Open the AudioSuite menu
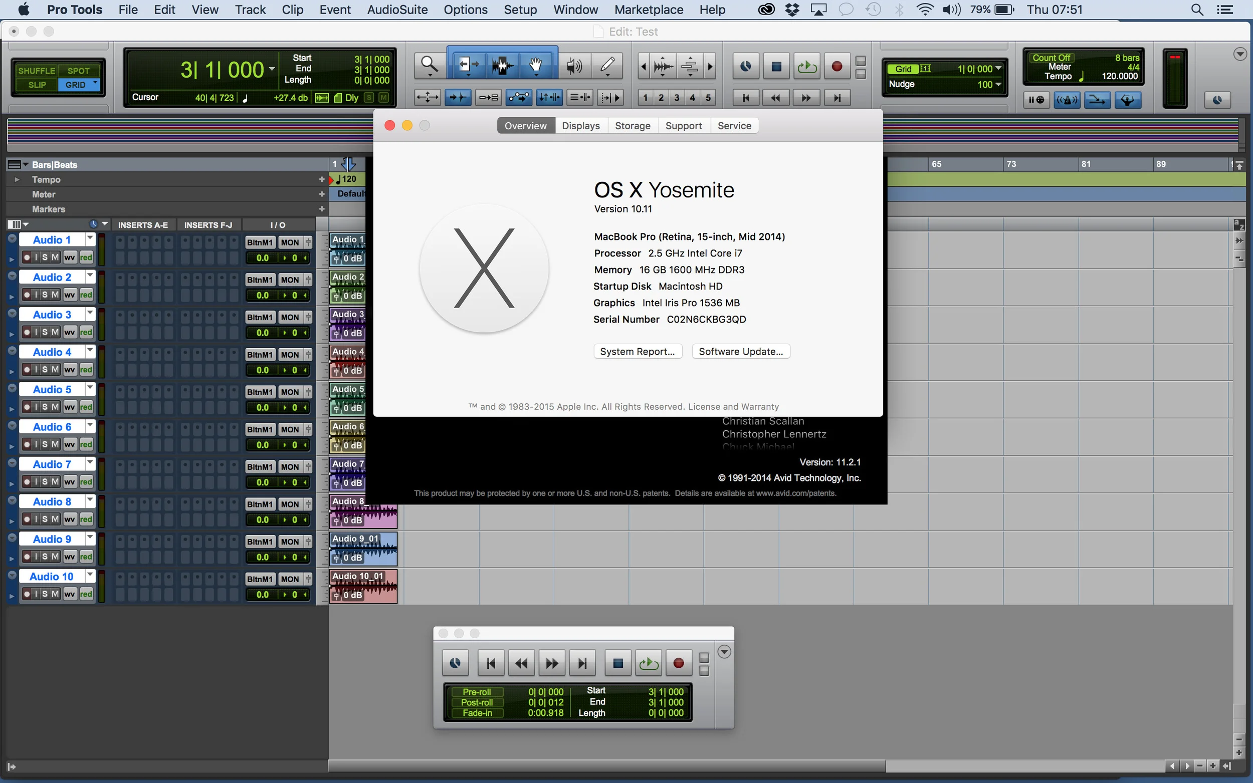Screen dimensions: 1253x783 pos(397,10)
